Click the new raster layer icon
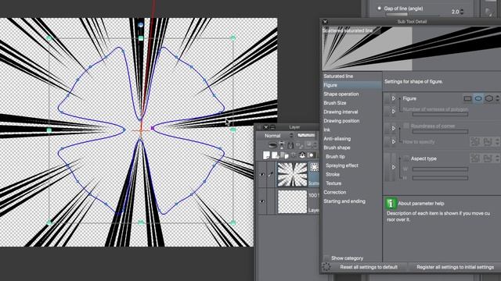This screenshot has height=281, width=501. [266, 155]
